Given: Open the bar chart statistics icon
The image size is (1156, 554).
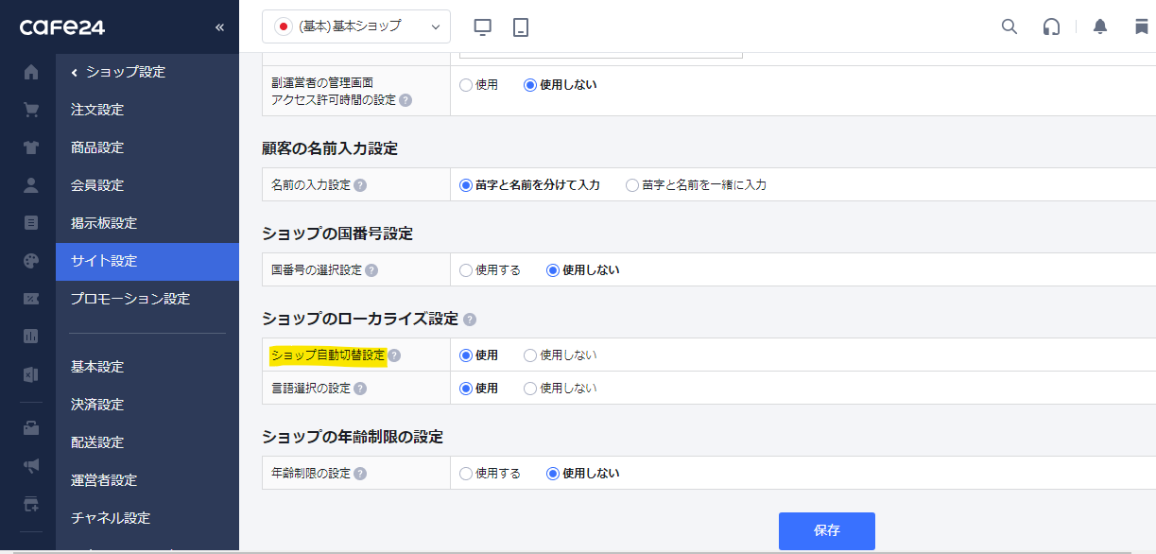Looking at the screenshot, I should click(x=31, y=337).
